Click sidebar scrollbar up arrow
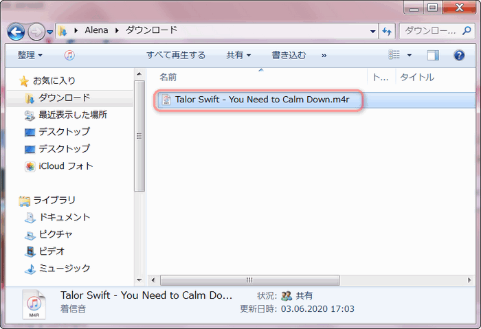Screen dimensions: 481x329 coord(139,74)
